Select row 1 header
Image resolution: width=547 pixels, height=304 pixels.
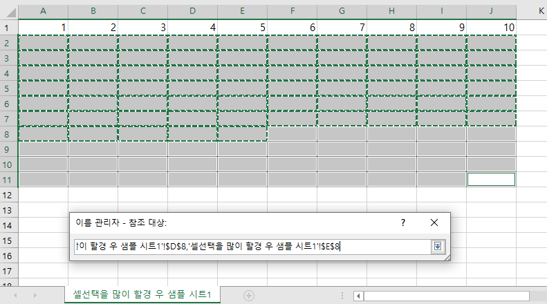pyautogui.click(x=9, y=28)
